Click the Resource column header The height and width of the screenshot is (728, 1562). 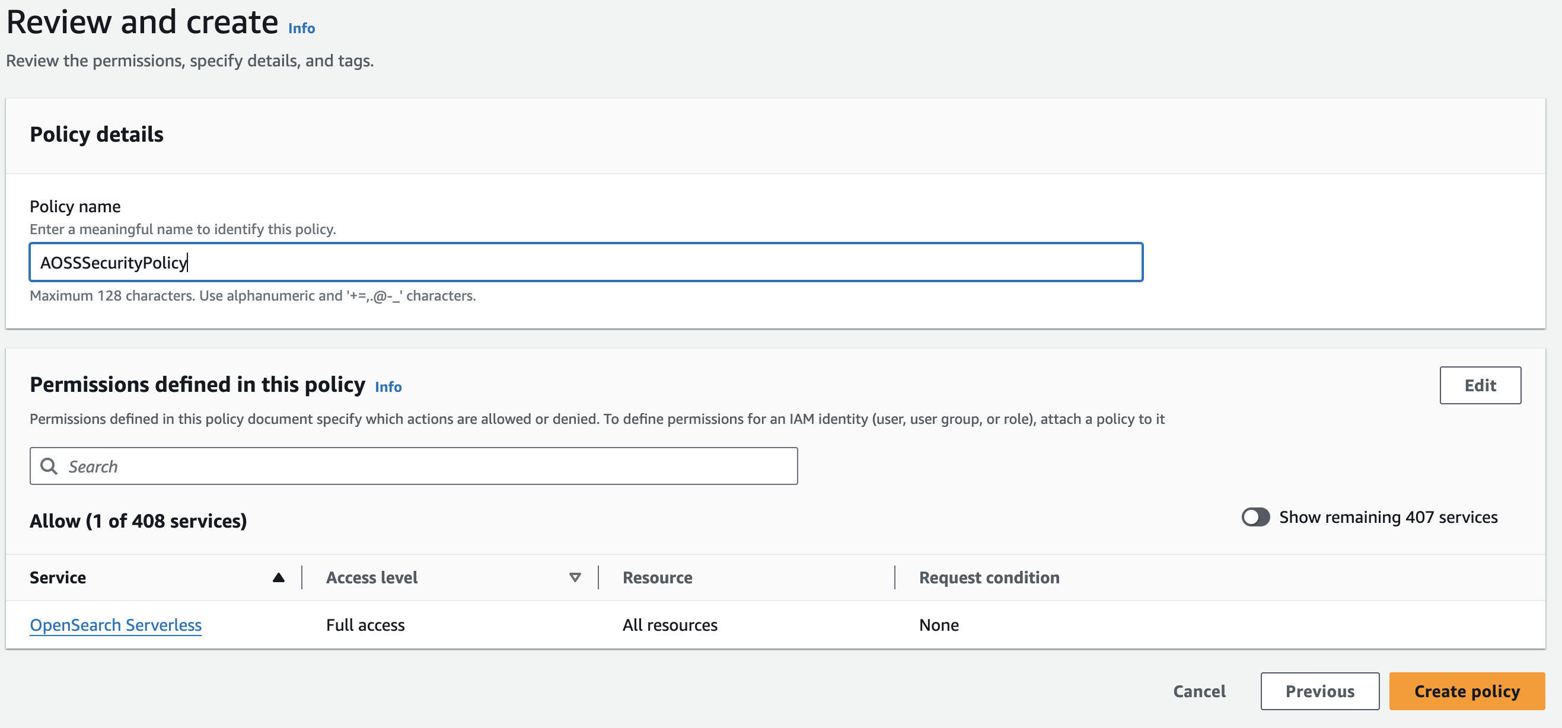point(657,577)
